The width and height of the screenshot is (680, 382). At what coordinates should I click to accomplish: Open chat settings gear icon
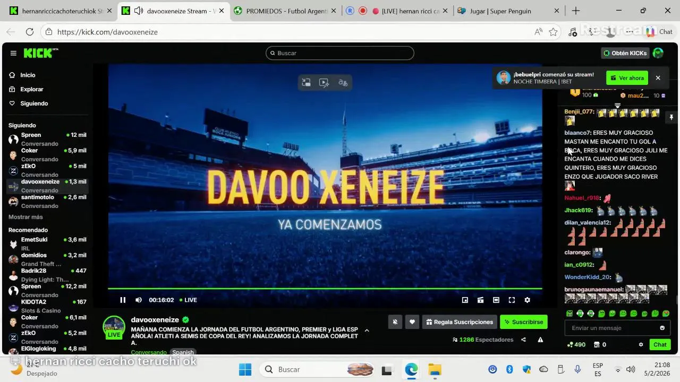pos(641,344)
